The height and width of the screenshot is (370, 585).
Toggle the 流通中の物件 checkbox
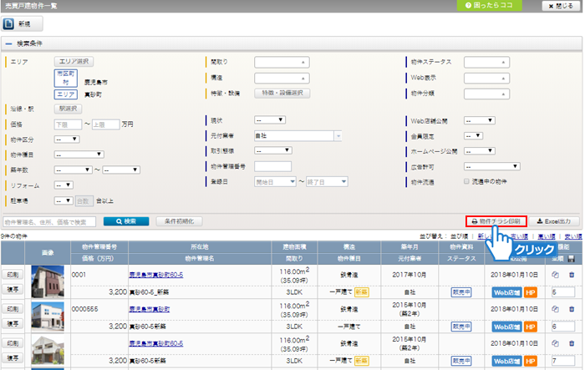(x=468, y=180)
